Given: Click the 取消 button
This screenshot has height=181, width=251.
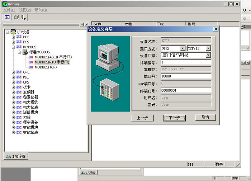Looking at the screenshot, I should point(205,117).
